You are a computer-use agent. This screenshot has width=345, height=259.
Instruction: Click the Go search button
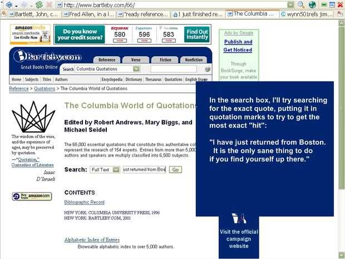175,169
